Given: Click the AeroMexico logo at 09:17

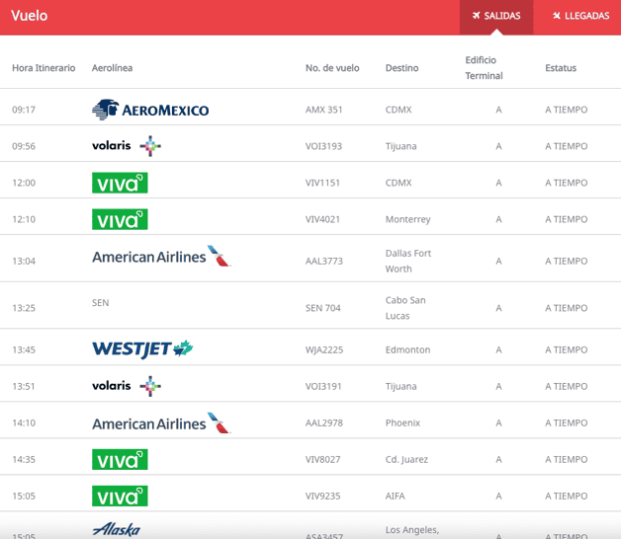Looking at the screenshot, I should 150,110.
